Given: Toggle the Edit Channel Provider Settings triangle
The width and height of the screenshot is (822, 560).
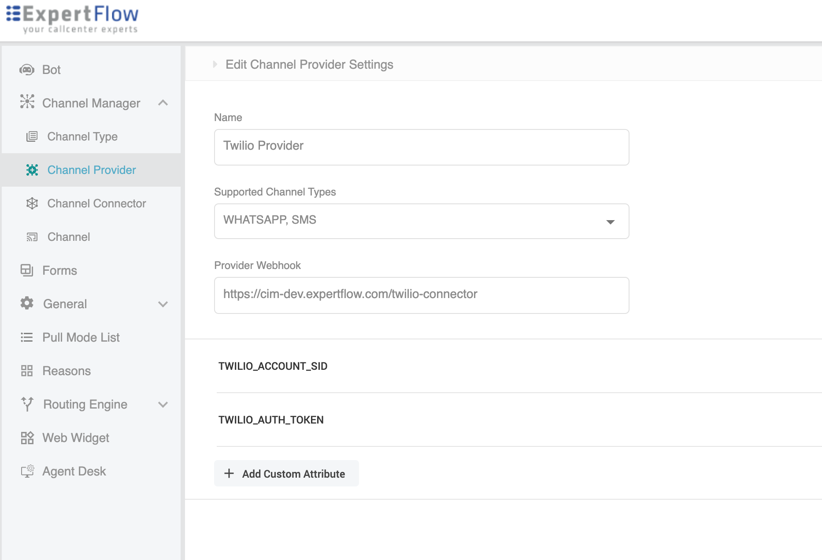Looking at the screenshot, I should [x=215, y=65].
